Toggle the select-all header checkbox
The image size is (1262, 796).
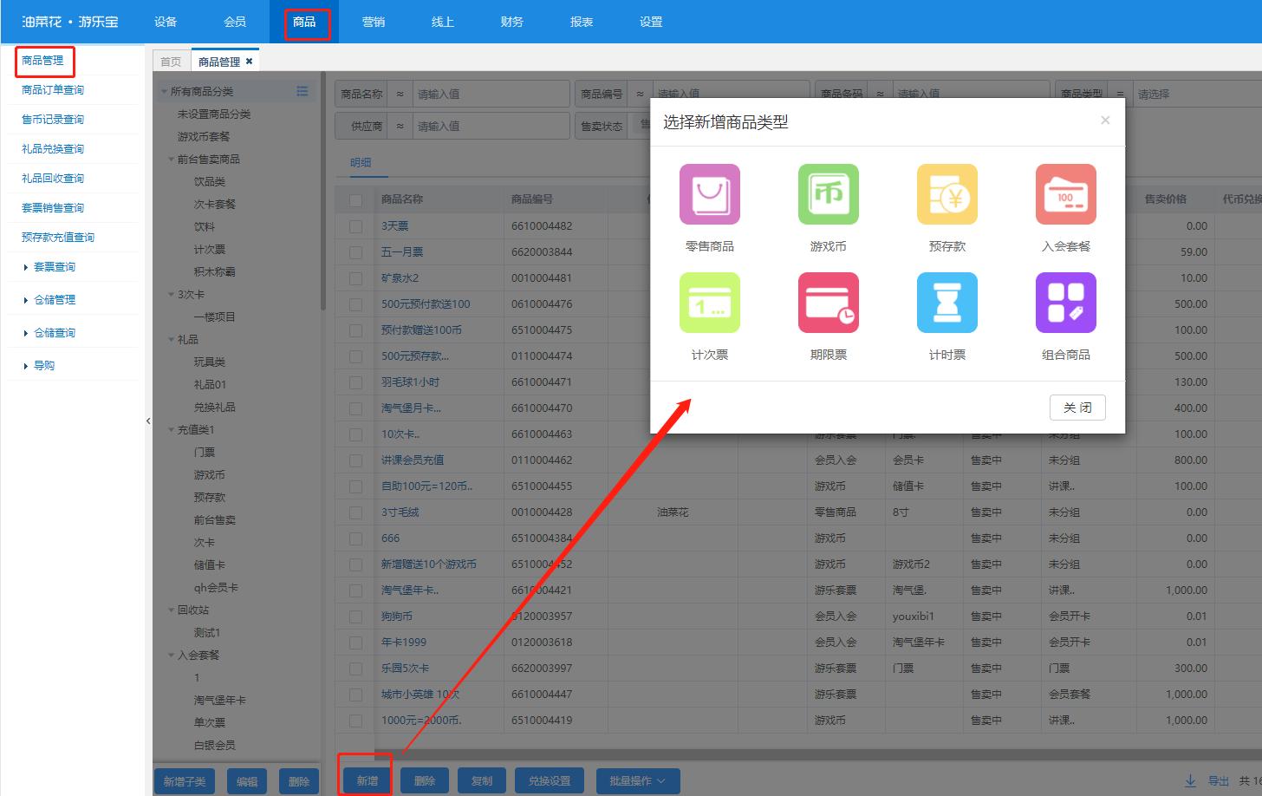(355, 200)
